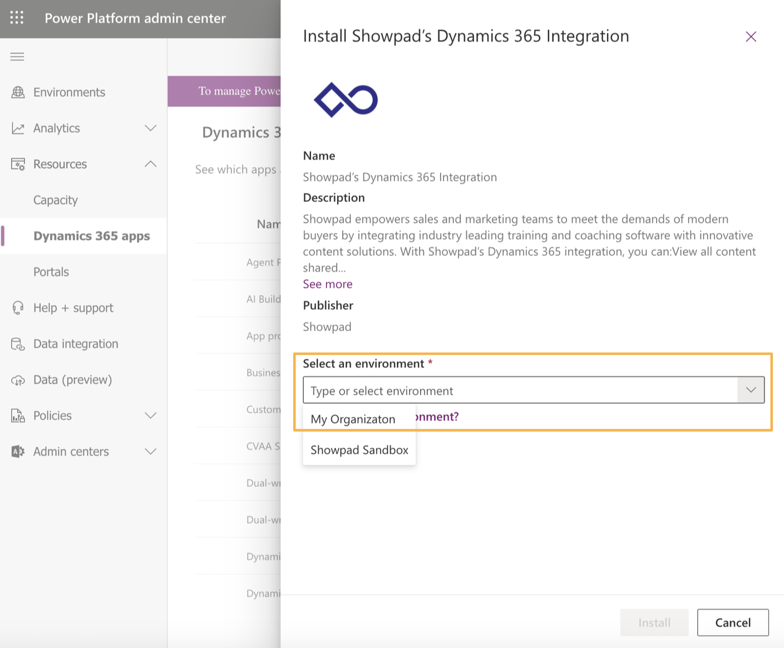Click the Policies icon
Screen dimensions: 784x648
coord(18,415)
